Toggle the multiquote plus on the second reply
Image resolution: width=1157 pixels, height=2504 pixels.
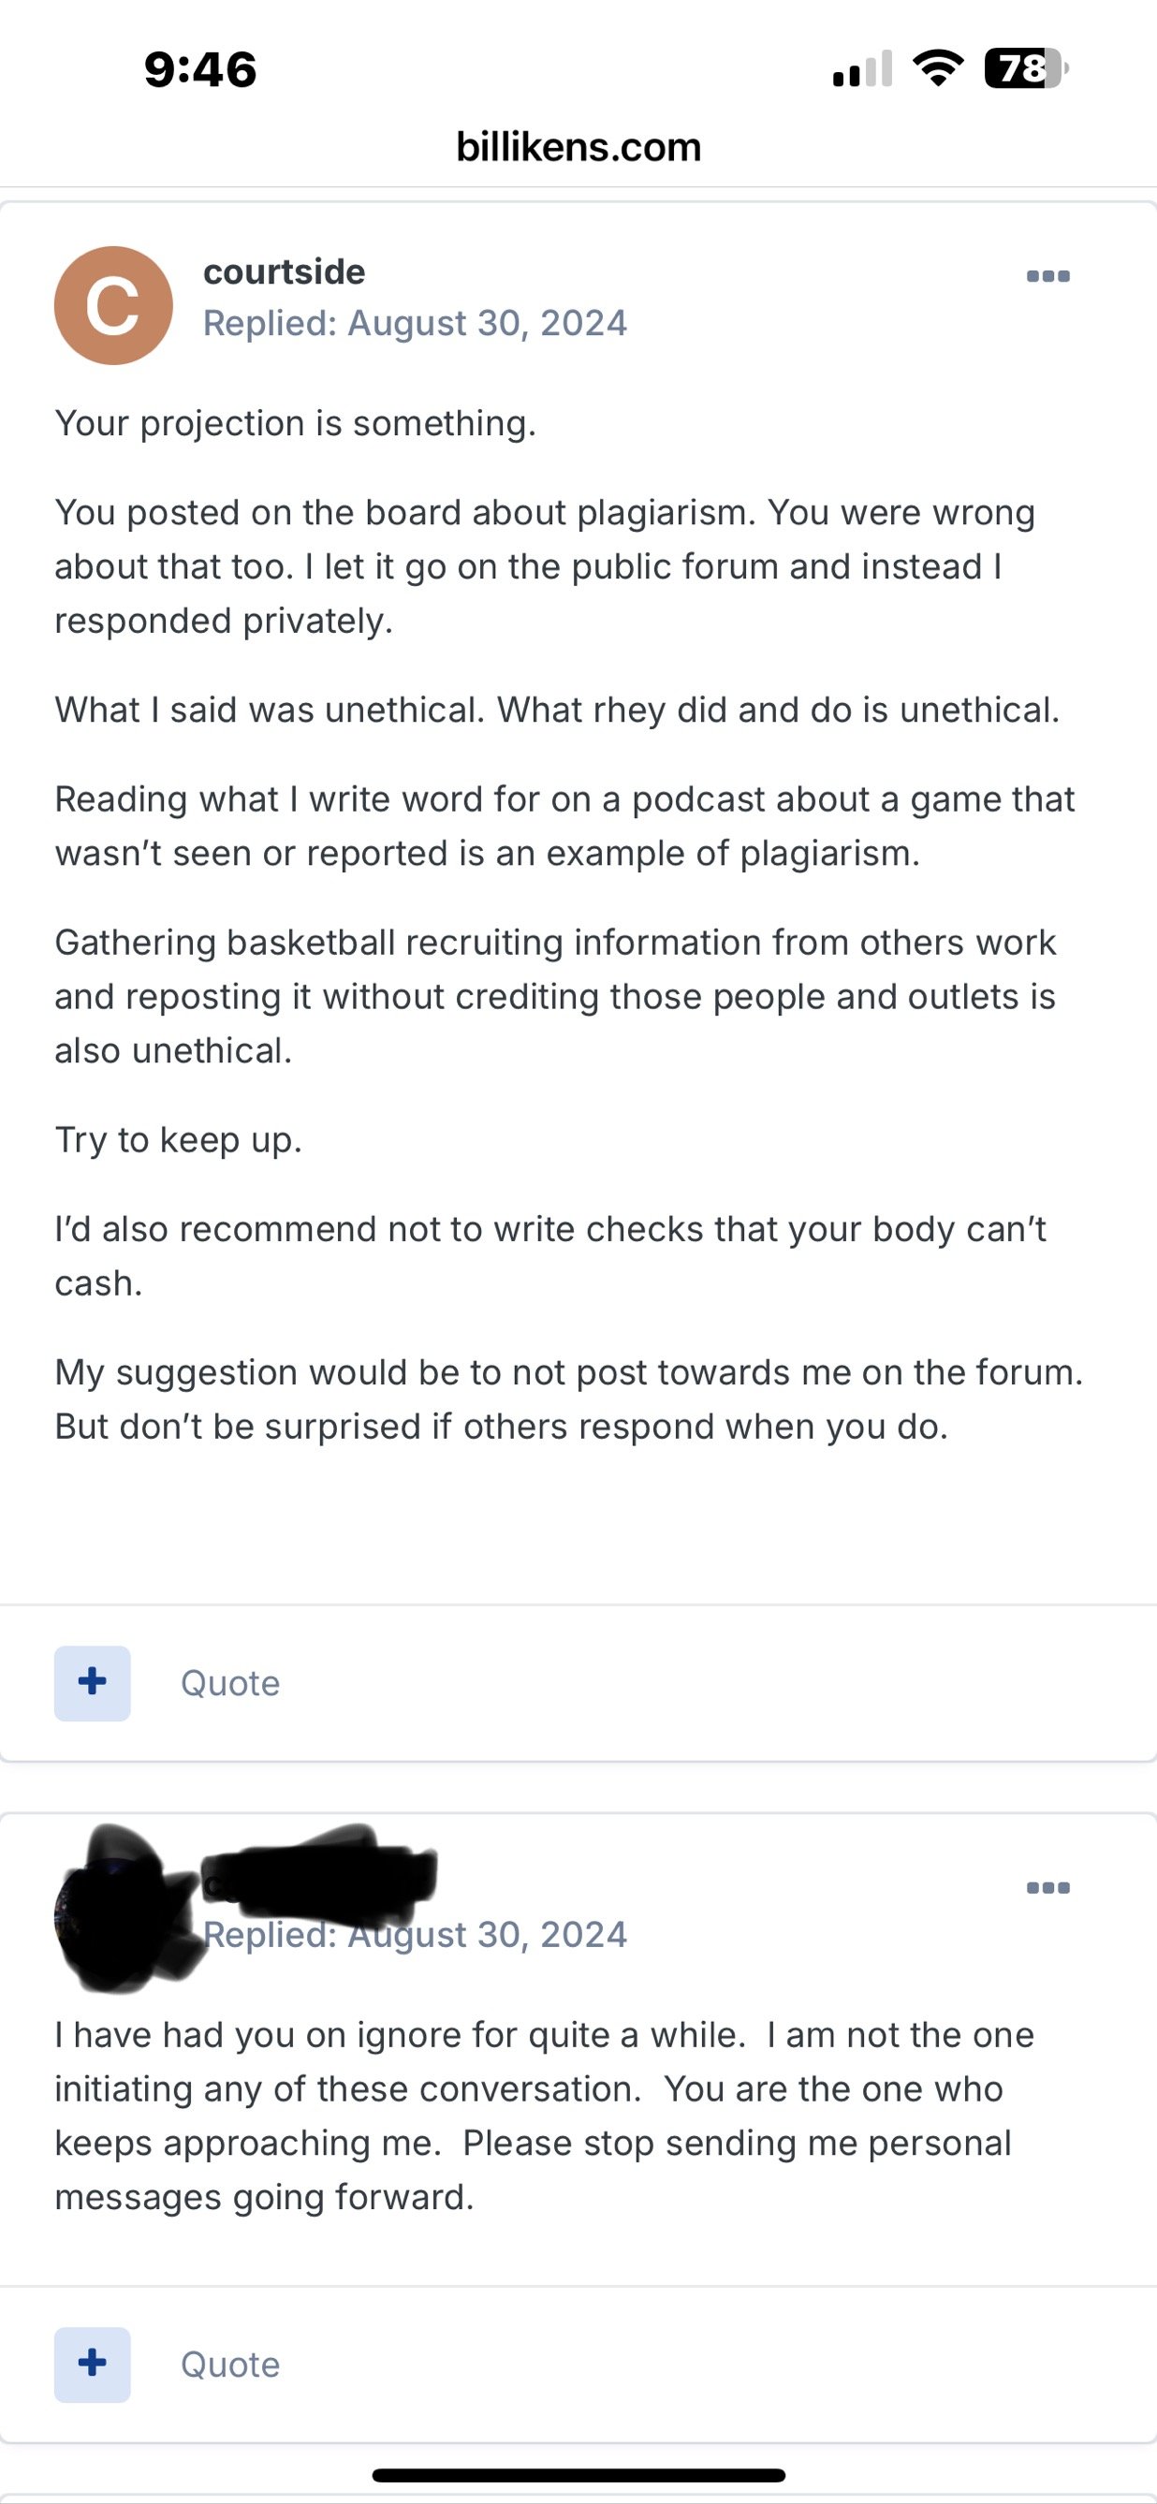[x=93, y=2364]
